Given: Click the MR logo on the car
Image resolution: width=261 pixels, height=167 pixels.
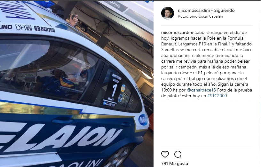Looking at the screenshot, I should (x=142, y=120).
